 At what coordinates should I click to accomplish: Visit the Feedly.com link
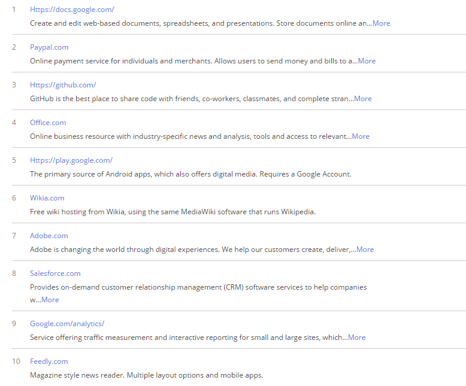[49, 361]
